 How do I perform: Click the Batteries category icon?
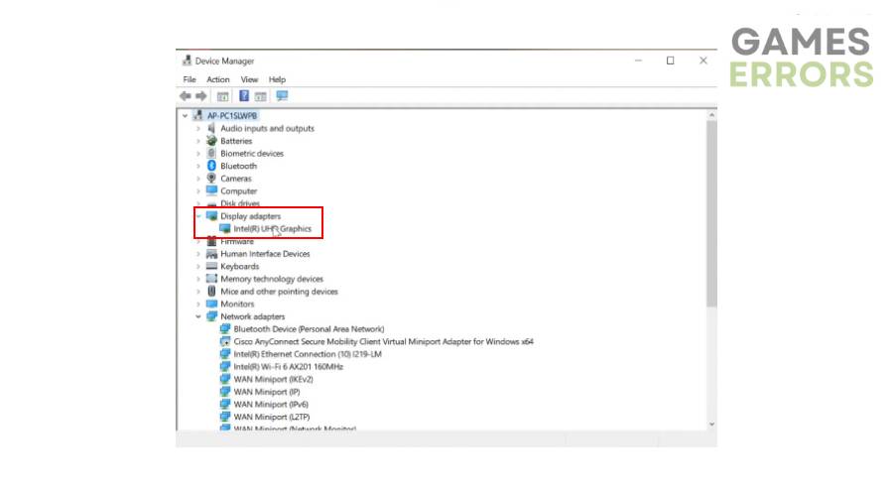click(x=211, y=141)
